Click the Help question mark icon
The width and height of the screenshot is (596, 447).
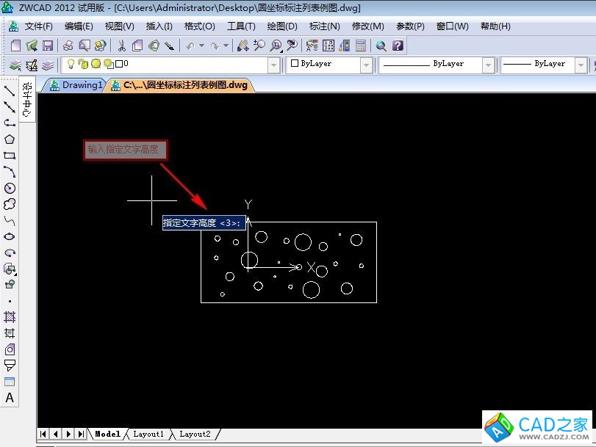tap(398, 46)
